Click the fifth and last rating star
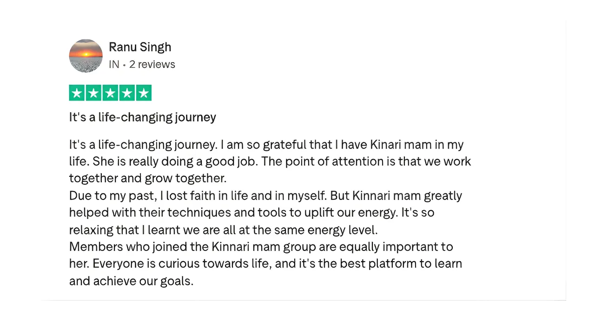 (x=144, y=93)
